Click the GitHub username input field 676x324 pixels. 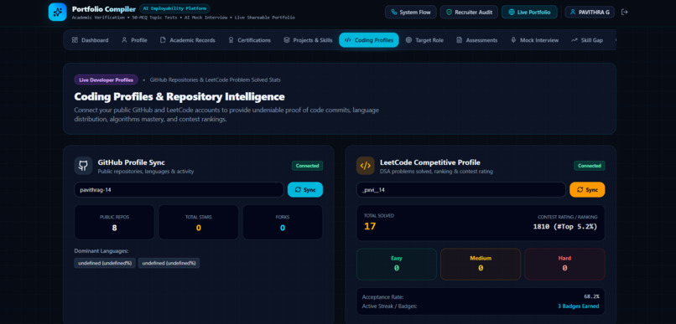click(x=179, y=190)
